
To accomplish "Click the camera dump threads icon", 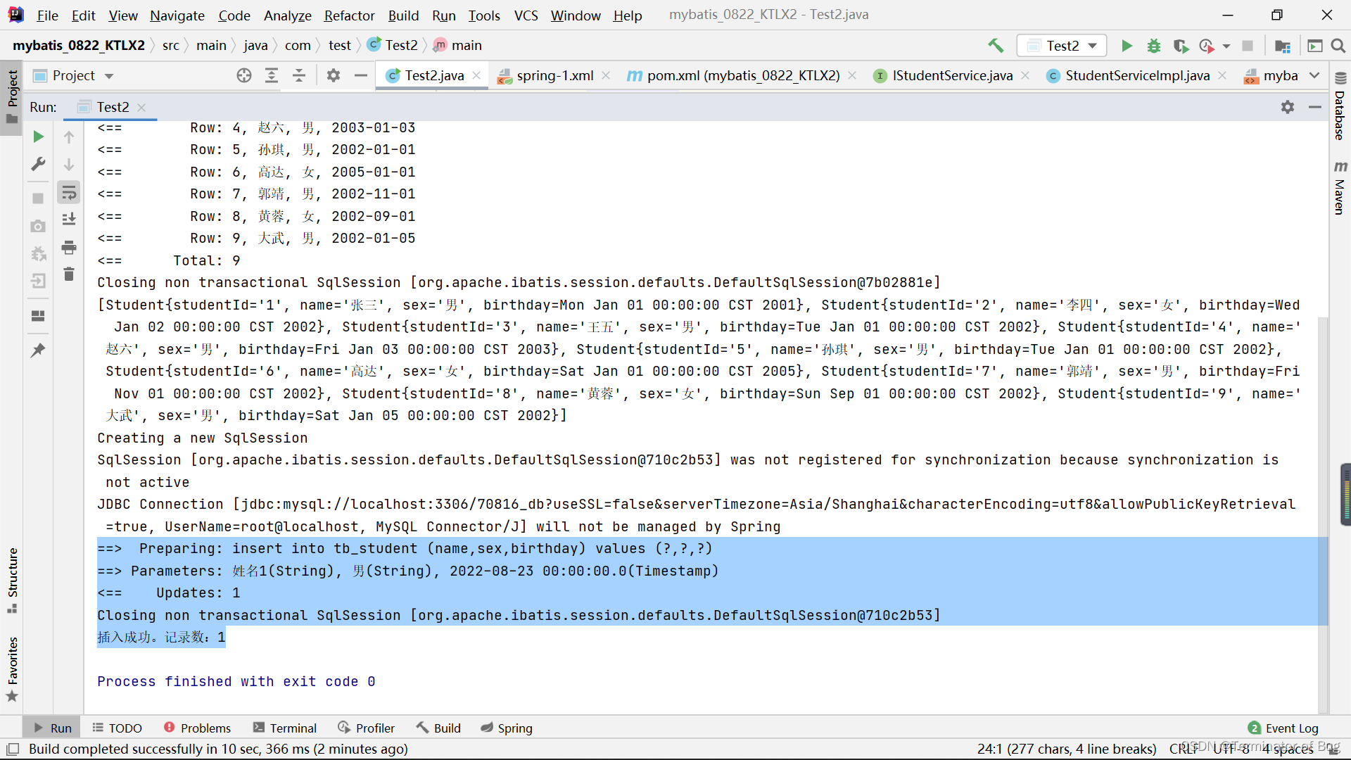I will [39, 226].
